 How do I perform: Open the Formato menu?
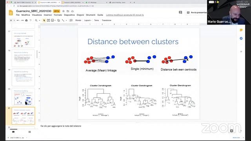[x=58, y=15]
